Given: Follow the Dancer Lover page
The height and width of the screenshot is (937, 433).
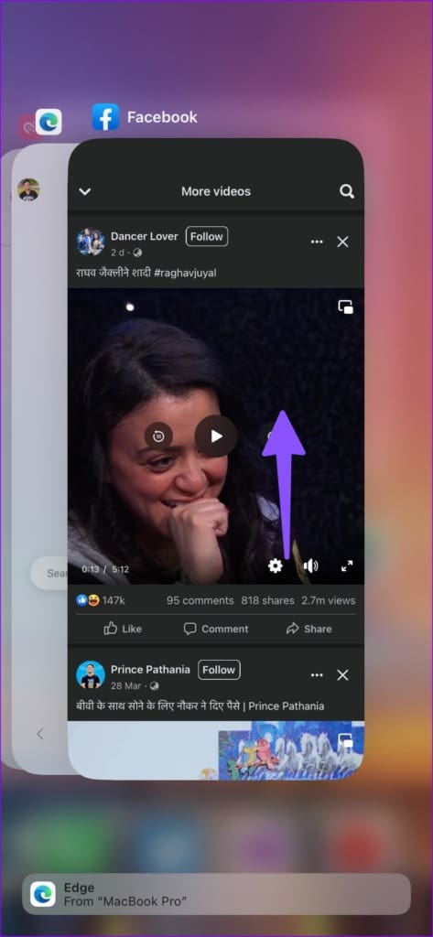Looking at the screenshot, I should pos(207,237).
